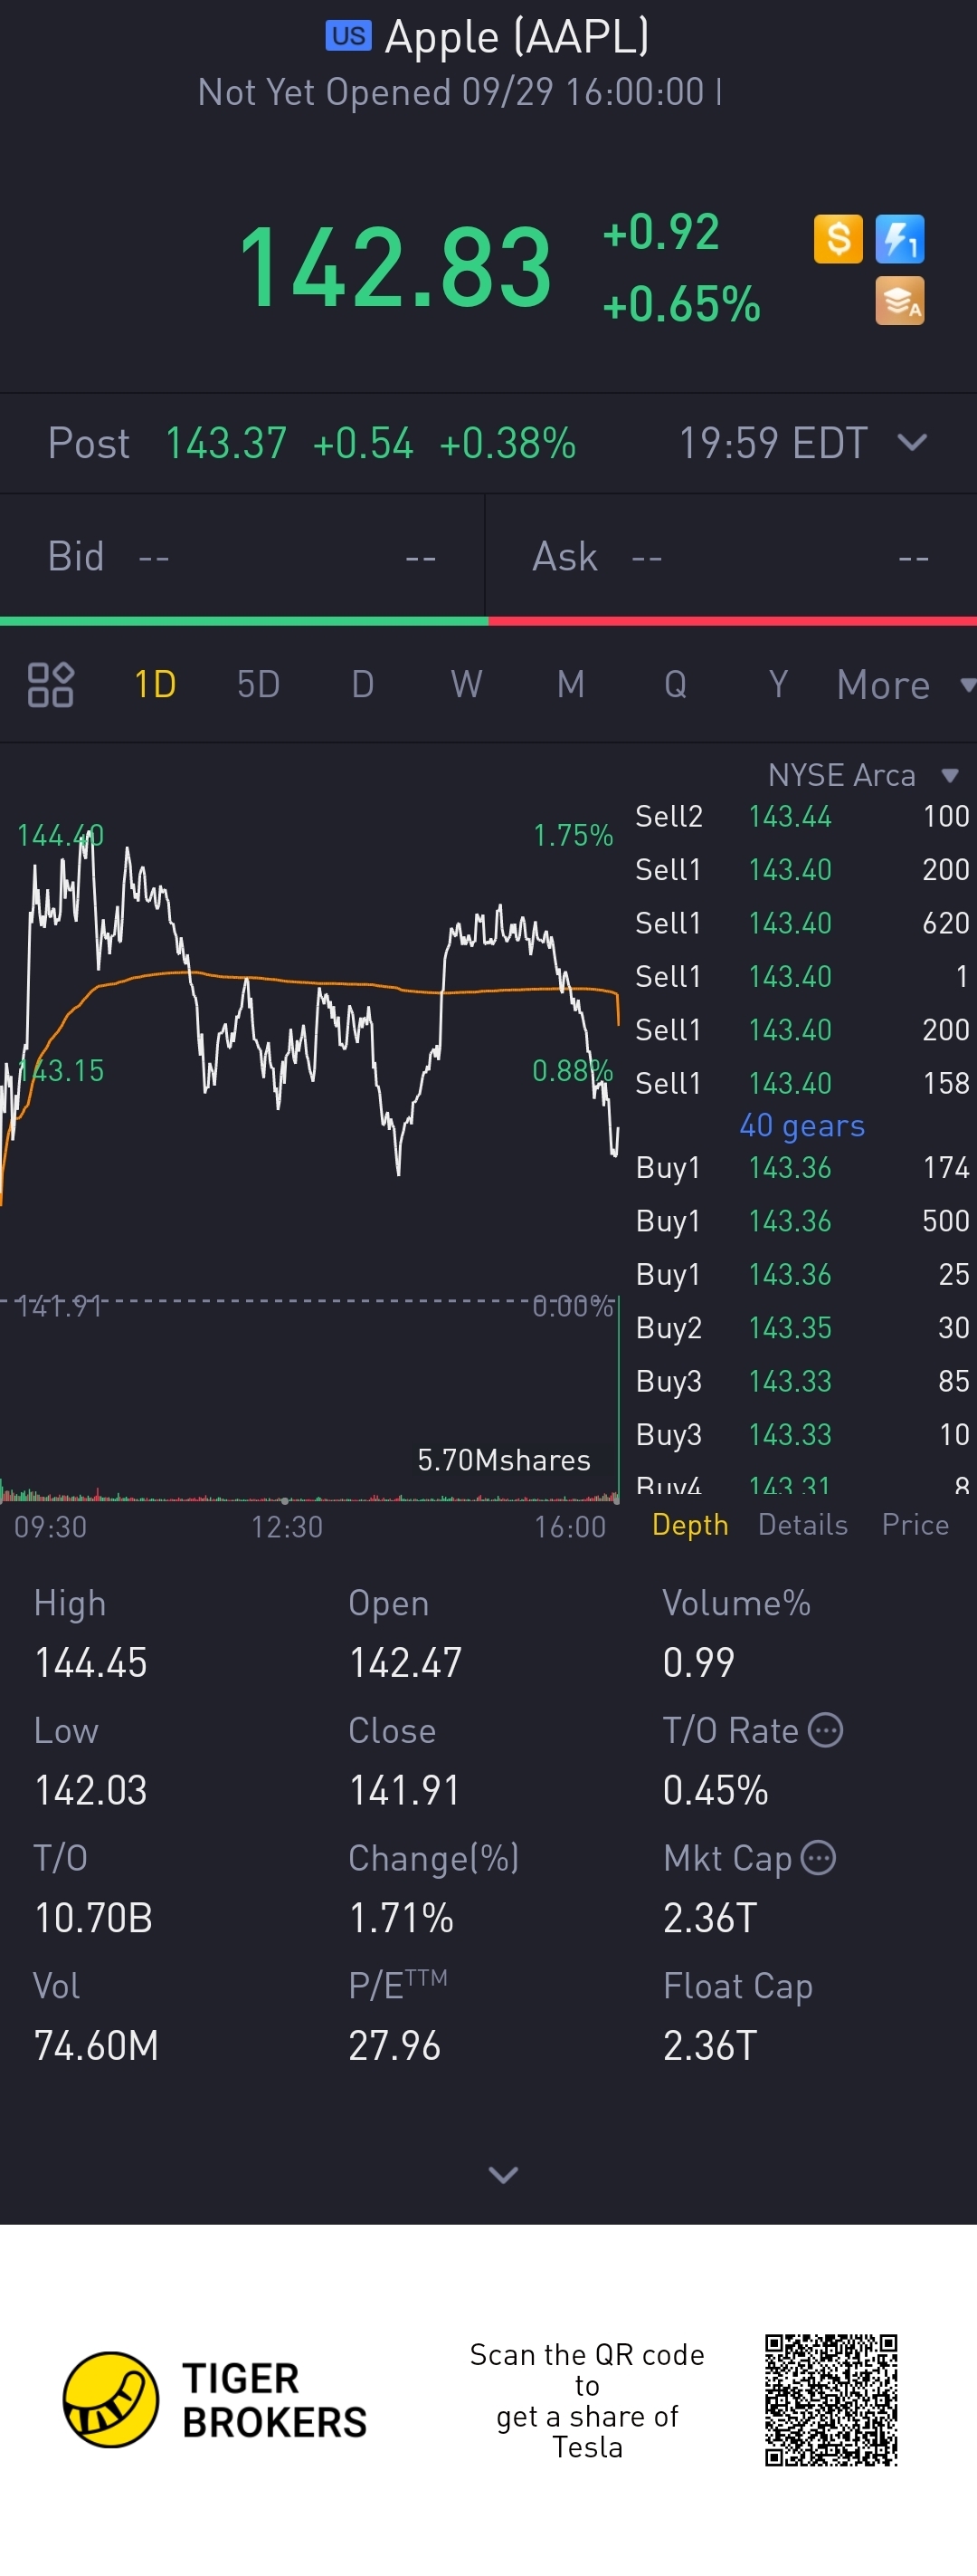
Task: Tap the Tiger Brokers logo
Action: tap(214, 2400)
